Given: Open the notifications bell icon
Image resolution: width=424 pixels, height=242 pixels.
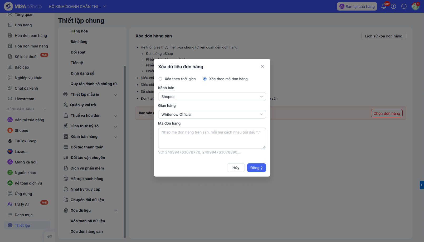Looking at the screenshot, I should [x=384, y=7].
